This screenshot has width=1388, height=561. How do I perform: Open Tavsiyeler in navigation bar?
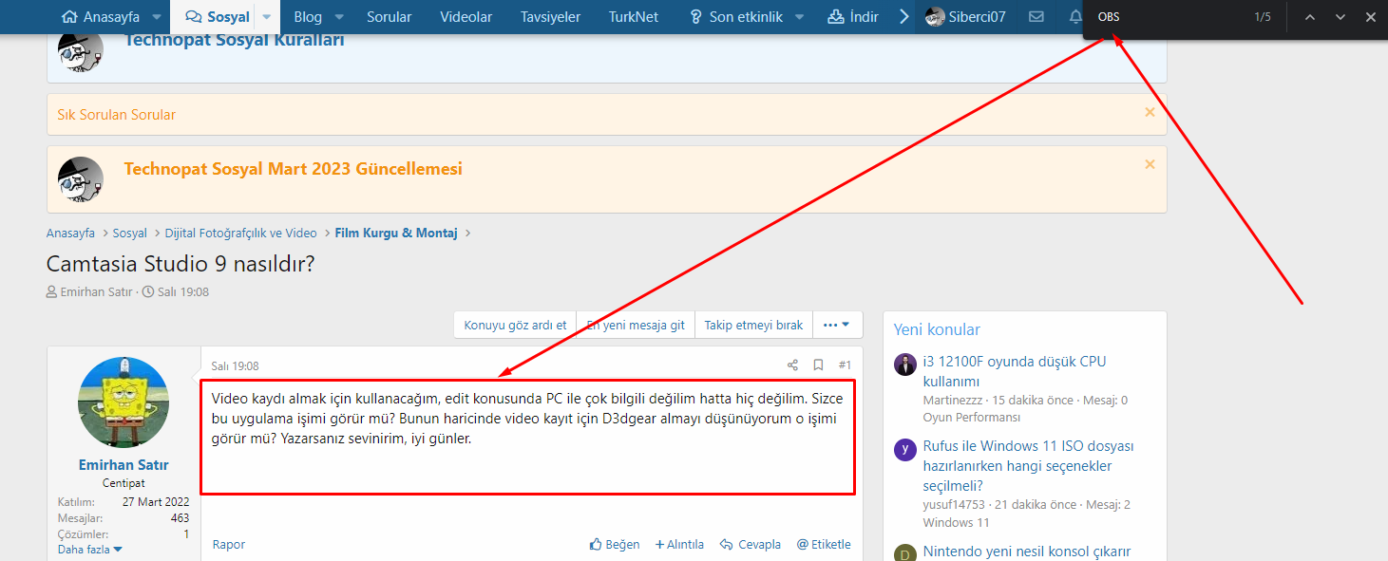point(550,17)
